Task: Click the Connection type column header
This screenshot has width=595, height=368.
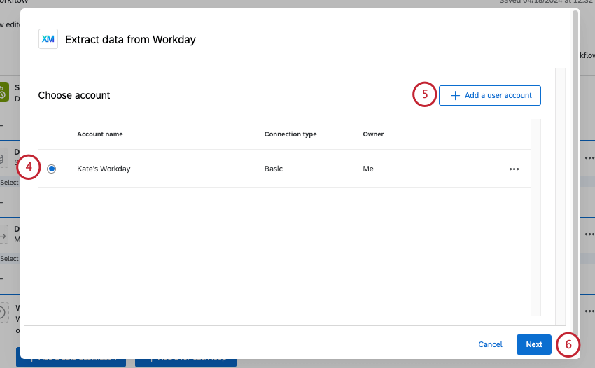Action: click(290, 134)
